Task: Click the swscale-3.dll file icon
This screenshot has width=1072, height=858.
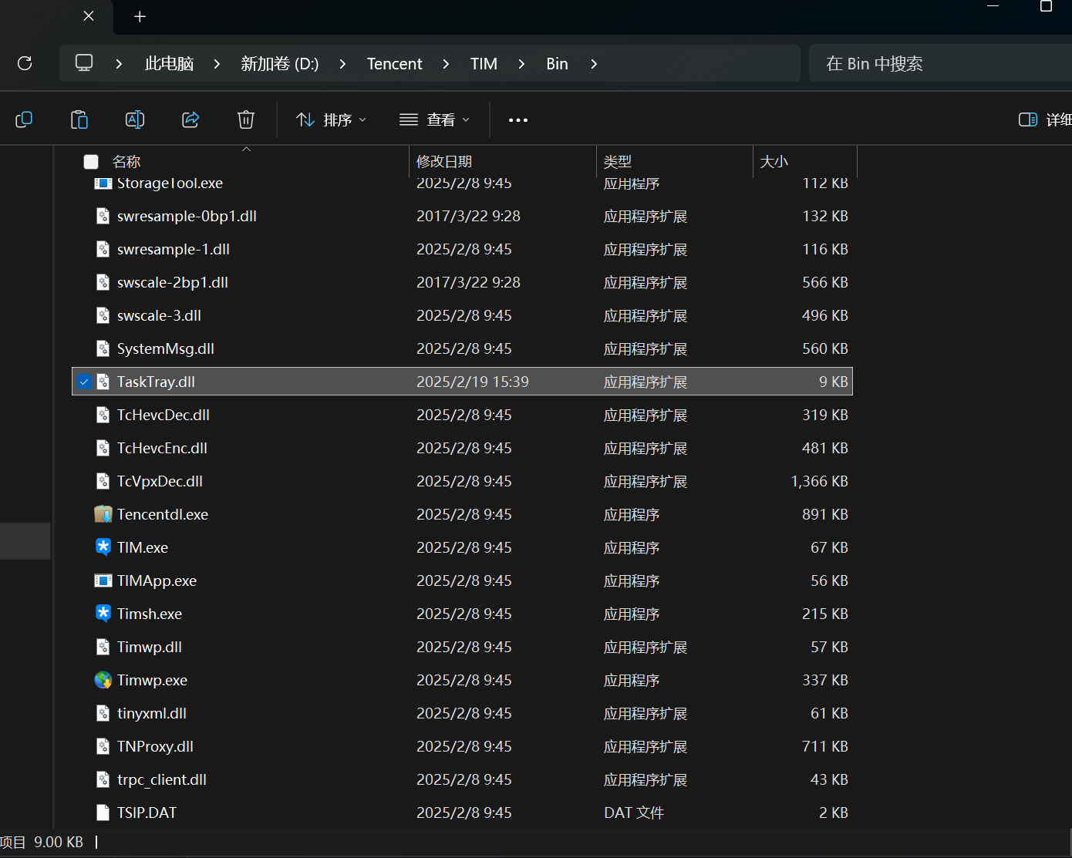Action: click(x=103, y=315)
